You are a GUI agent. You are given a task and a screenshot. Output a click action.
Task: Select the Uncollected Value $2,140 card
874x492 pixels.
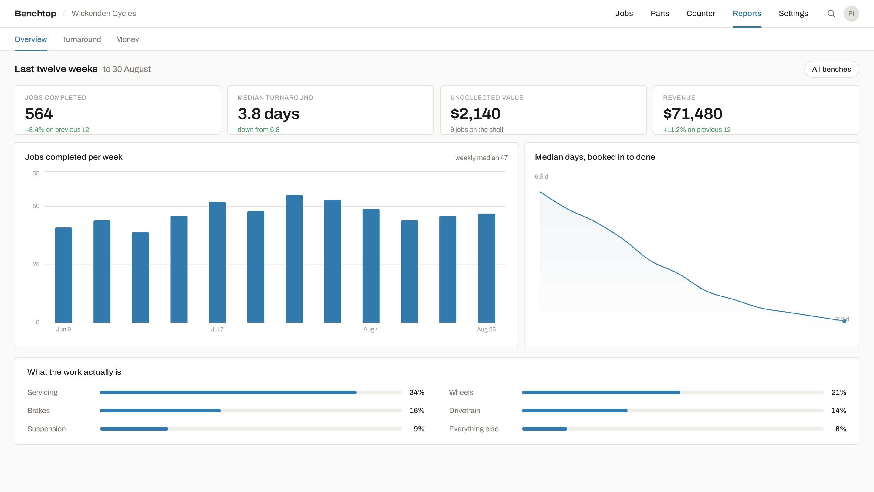click(x=543, y=110)
